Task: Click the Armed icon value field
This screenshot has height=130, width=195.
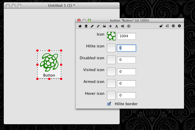Action: point(126,83)
